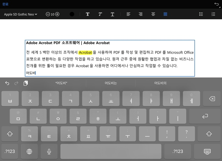Screen dimensions: 222x161
Task: Tap the ㅜ key
Action: click(128, 134)
